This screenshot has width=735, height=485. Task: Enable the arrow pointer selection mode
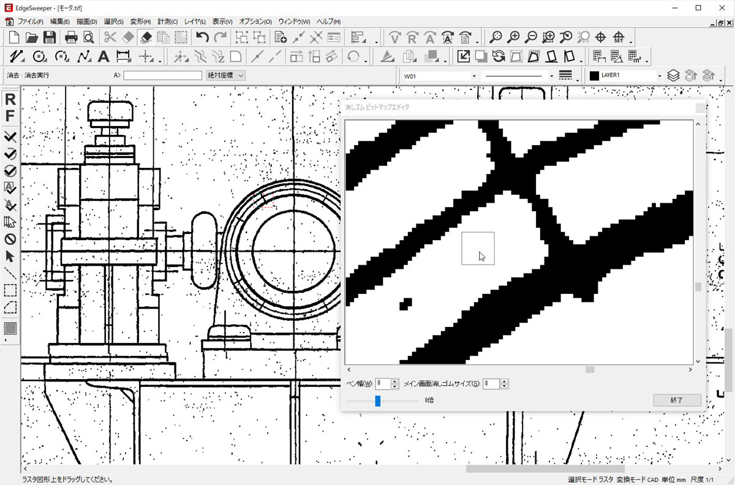click(x=10, y=255)
